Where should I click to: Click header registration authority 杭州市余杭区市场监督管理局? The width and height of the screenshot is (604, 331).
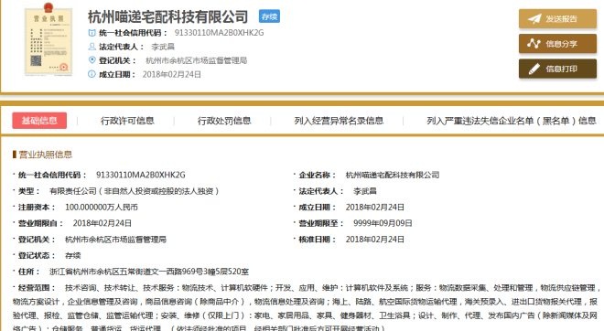pos(196,60)
